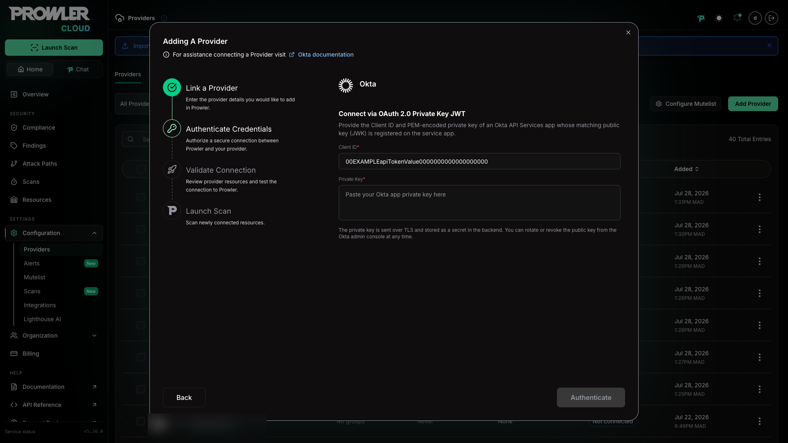
Task: Go to Findings using the tag icon
Action: (x=14, y=146)
